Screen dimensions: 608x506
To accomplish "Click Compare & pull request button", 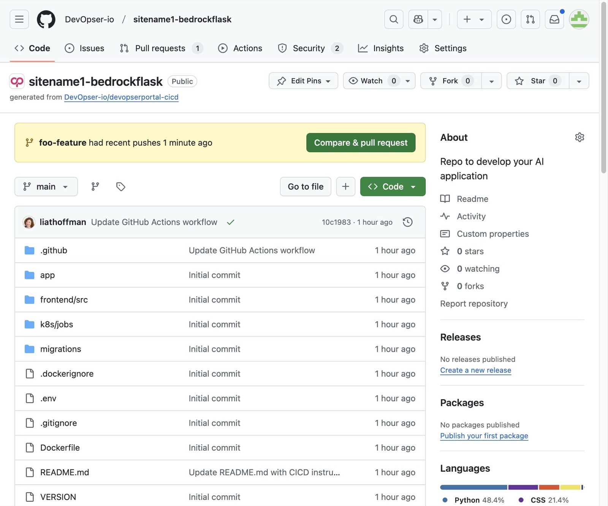I will [x=361, y=143].
